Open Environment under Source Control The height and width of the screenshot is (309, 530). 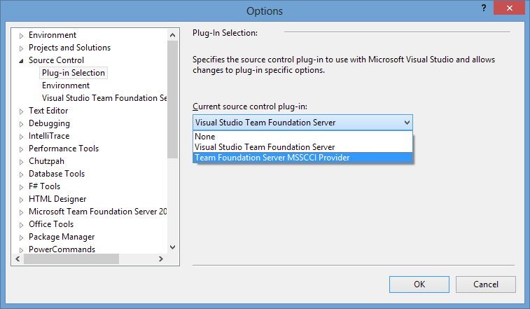click(66, 85)
